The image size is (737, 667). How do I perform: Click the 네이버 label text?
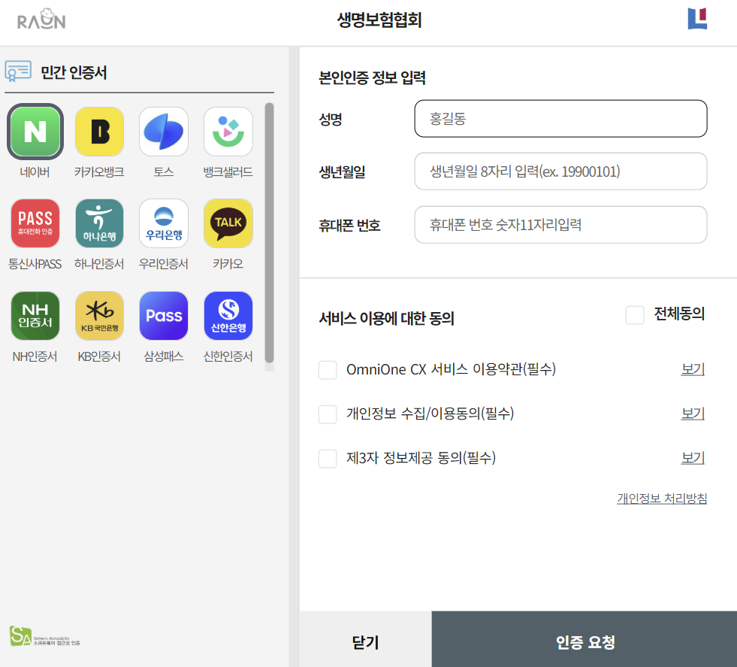(35, 171)
